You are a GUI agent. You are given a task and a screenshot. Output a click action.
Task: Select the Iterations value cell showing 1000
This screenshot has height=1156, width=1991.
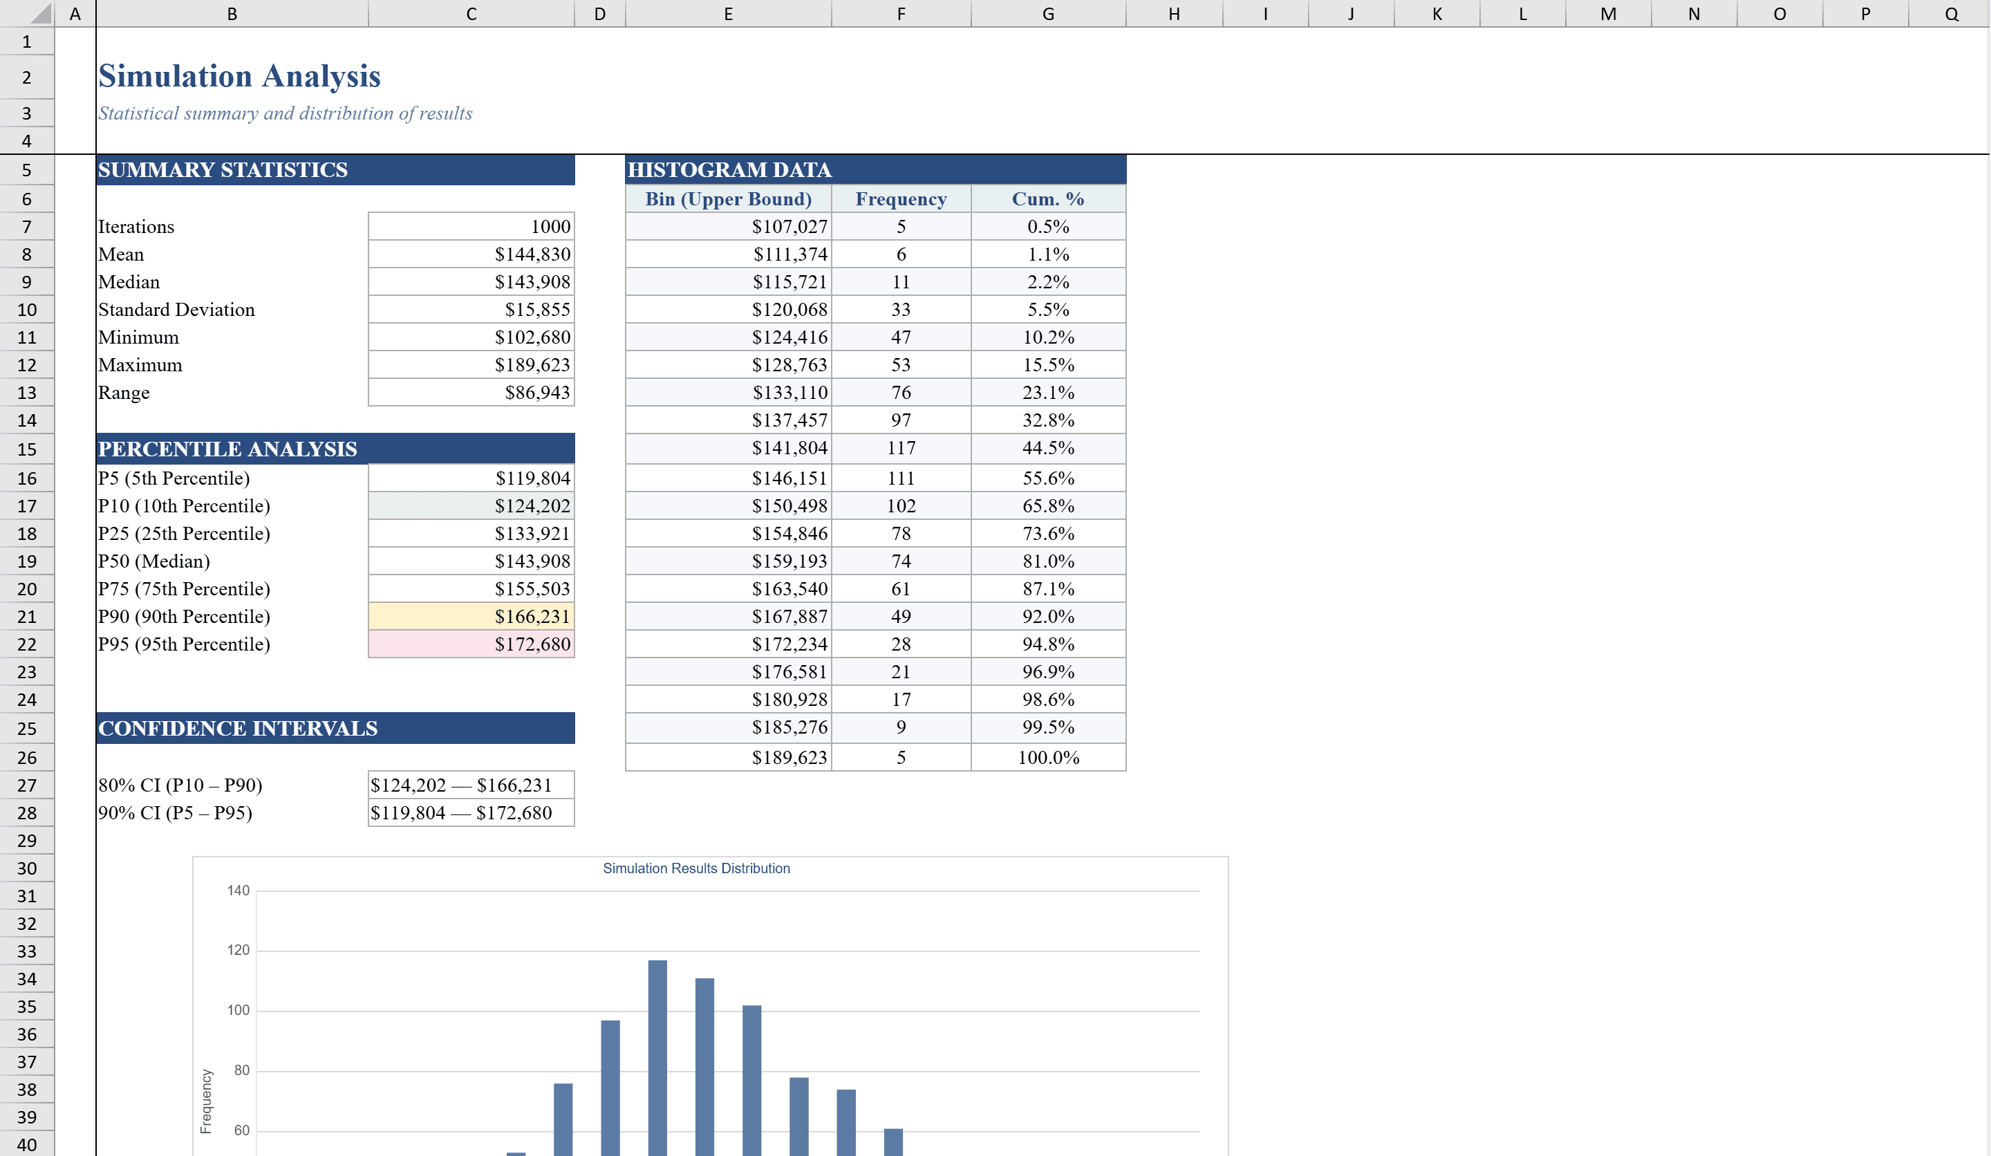point(471,226)
